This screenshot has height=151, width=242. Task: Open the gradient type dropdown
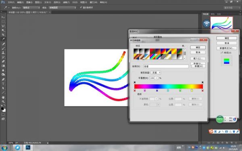tap(156, 72)
